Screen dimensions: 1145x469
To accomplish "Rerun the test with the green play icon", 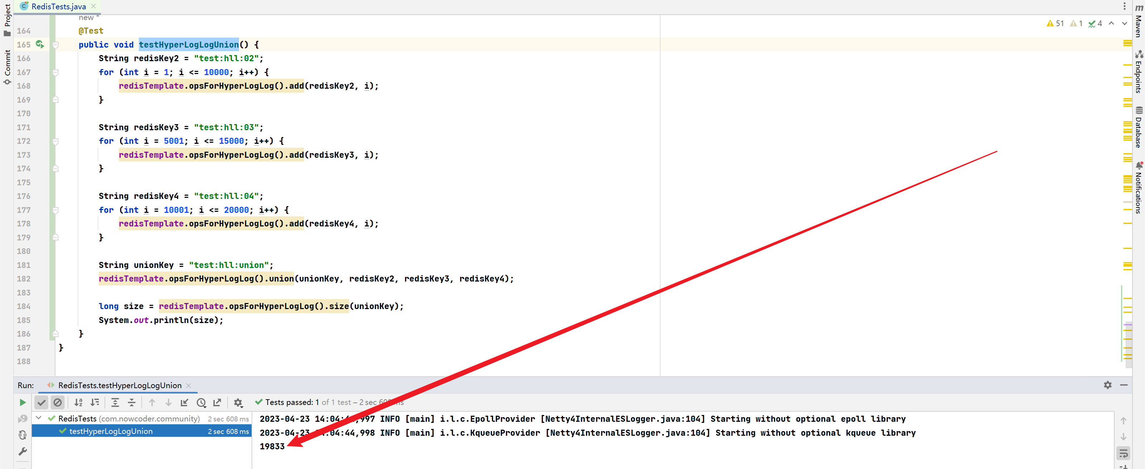I will coord(23,402).
